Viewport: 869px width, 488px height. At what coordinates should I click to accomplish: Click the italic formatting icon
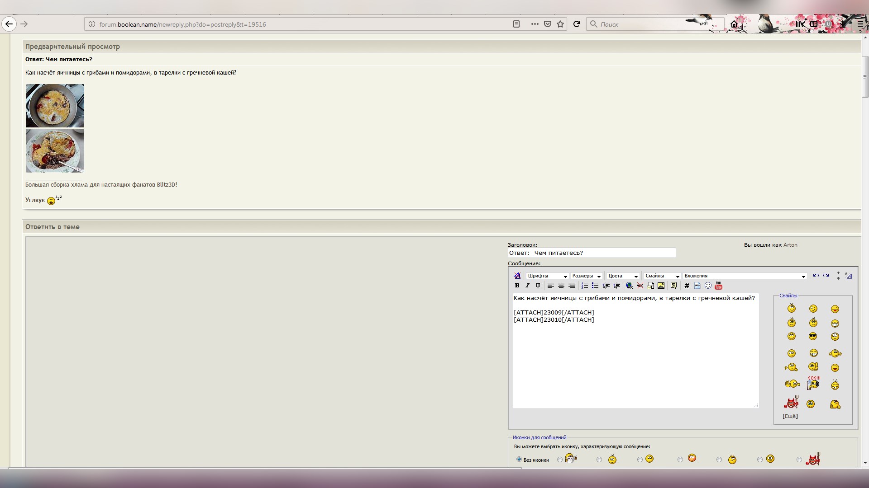pos(527,286)
